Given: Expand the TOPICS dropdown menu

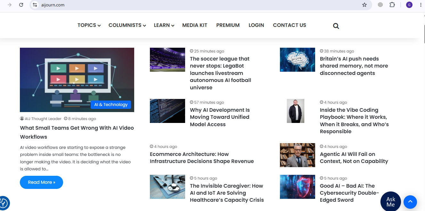Looking at the screenshot, I should coord(89,25).
